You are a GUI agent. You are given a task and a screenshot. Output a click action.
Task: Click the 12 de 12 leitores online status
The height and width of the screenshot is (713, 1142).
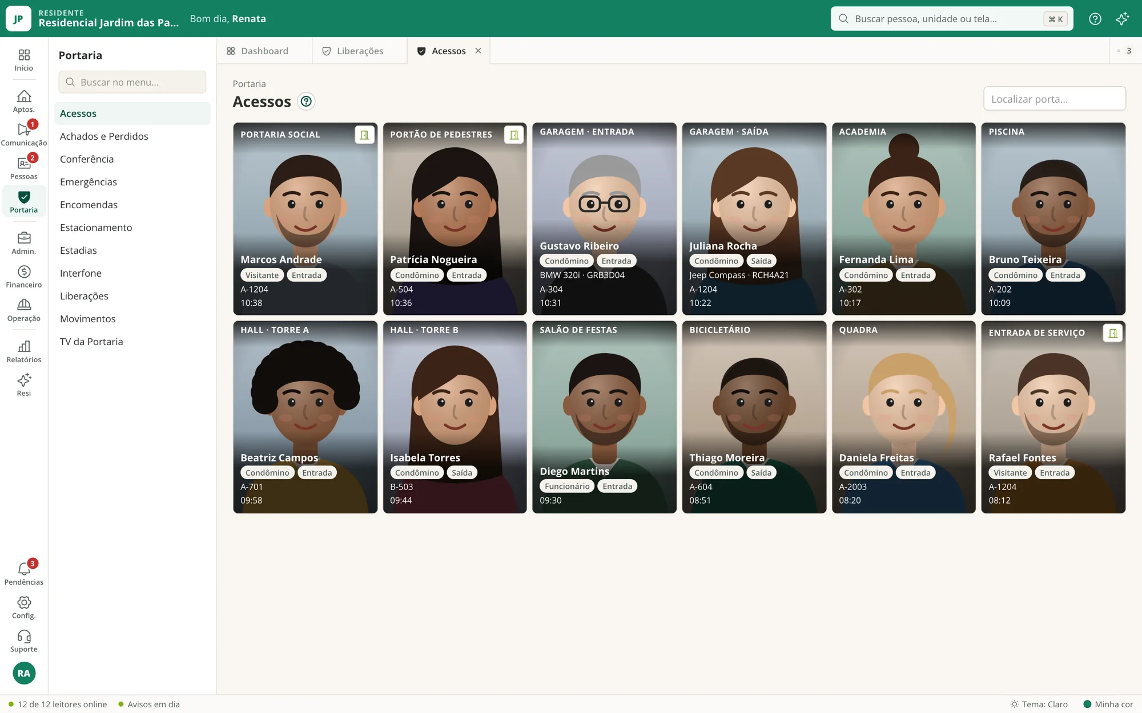click(x=58, y=704)
